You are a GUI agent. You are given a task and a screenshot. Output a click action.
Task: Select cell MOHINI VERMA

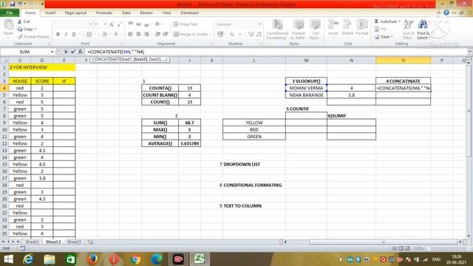click(306, 88)
